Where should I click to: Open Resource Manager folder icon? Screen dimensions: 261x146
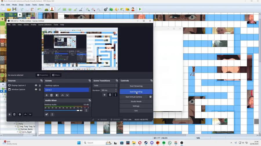coord(128,9)
